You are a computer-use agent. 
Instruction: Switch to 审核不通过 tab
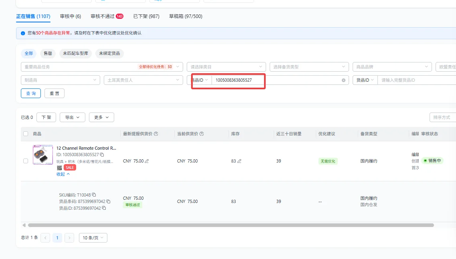coord(107,16)
